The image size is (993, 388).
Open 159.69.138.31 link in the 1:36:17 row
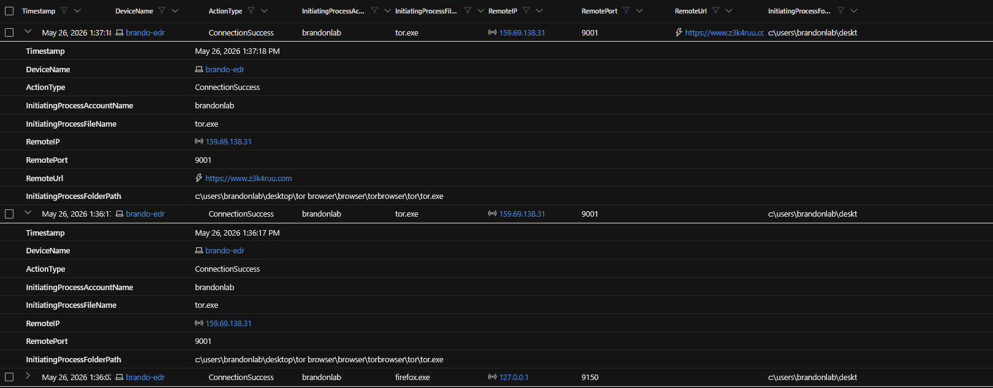click(x=522, y=214)
